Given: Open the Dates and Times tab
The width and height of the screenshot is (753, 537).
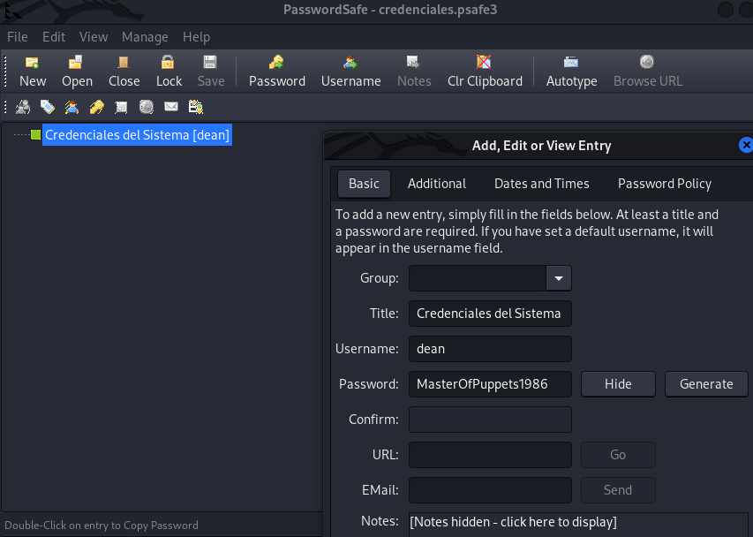Looking at the screenshot, I should pyautogui.click(x=541, y=184).
